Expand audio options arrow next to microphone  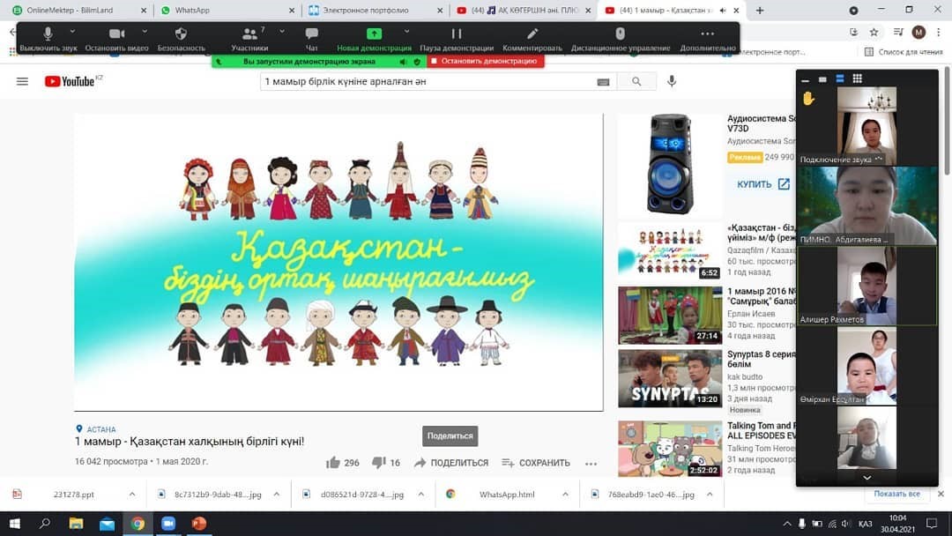pos(72,31)
